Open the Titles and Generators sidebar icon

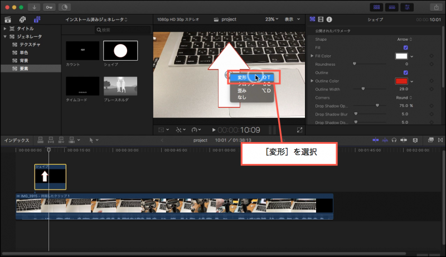coord(37,20)
